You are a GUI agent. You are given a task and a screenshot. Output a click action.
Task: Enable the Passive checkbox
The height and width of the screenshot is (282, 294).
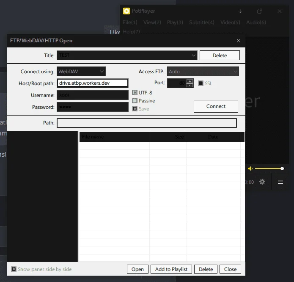click(135, 101)
